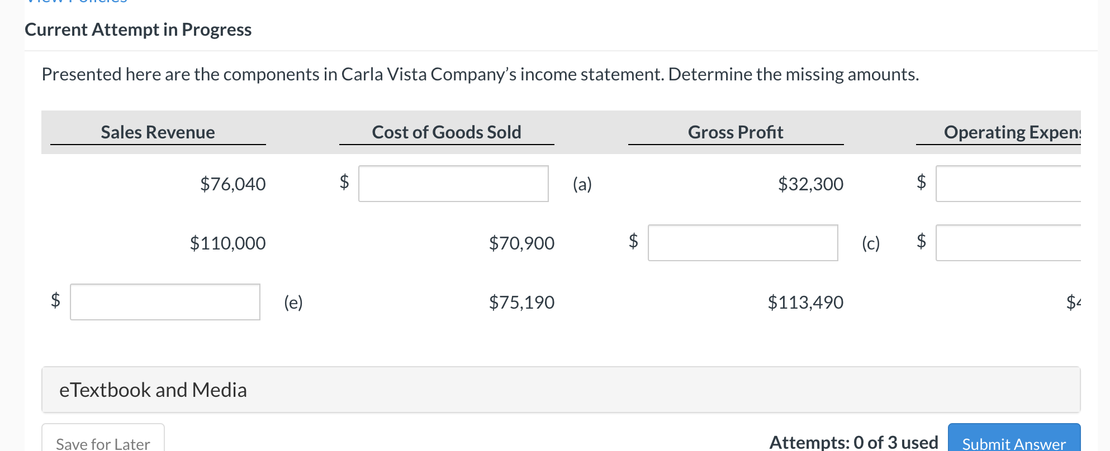Click the Cost of Goods Sold input for row (a)
The image size is (1110, 451).
[453, 183]
